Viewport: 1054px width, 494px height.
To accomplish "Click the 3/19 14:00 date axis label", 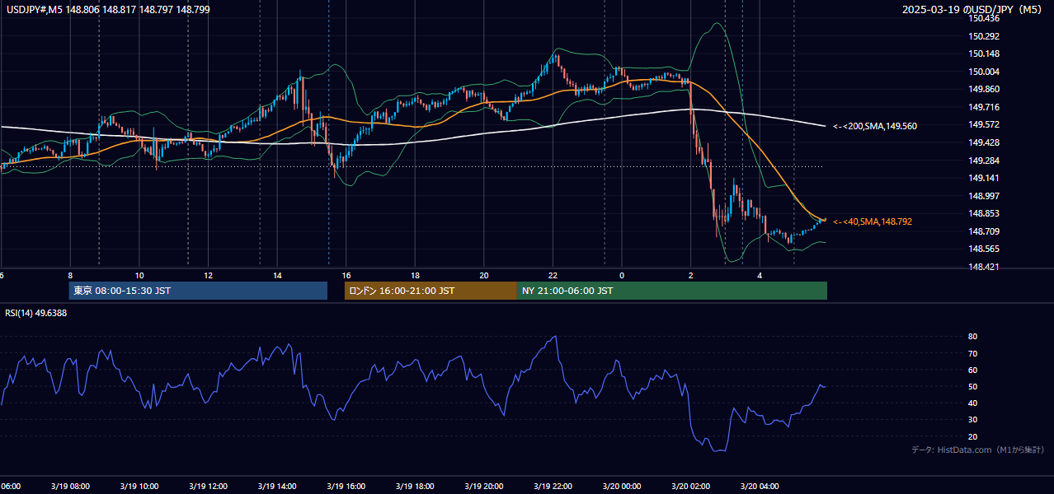I will click(x=276, y=487).
